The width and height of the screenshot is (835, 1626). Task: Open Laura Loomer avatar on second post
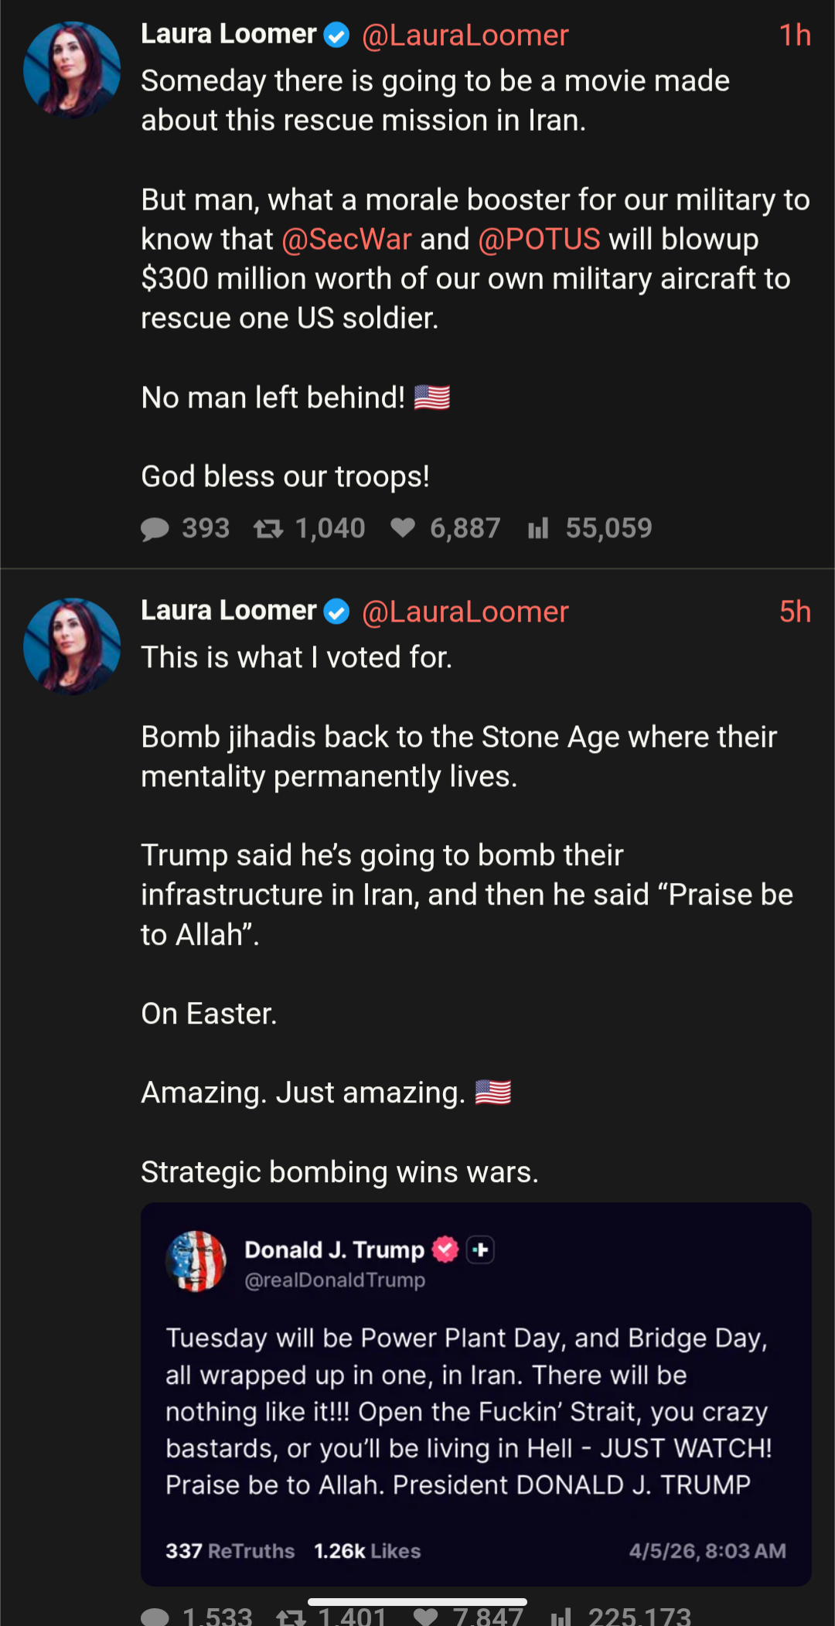72,646
